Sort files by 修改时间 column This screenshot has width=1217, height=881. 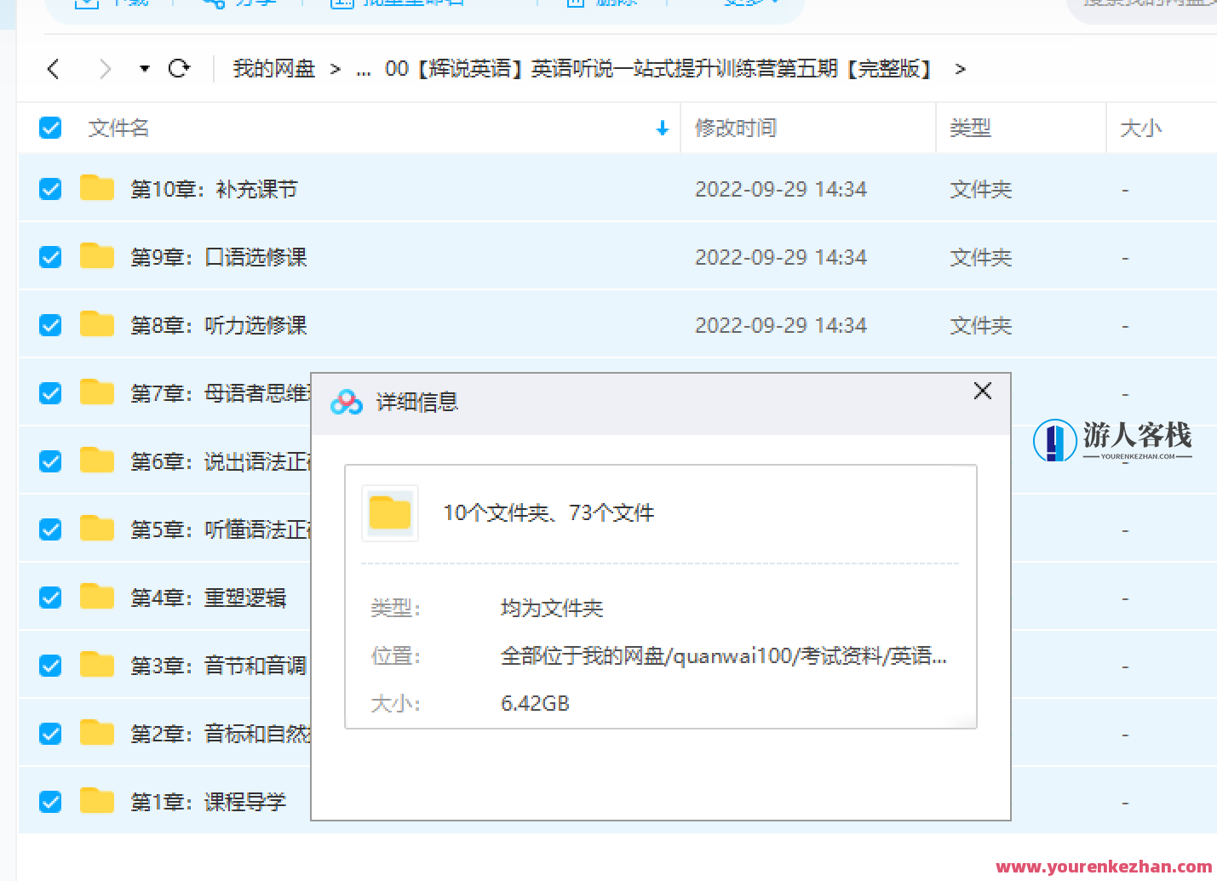point(736,129)
